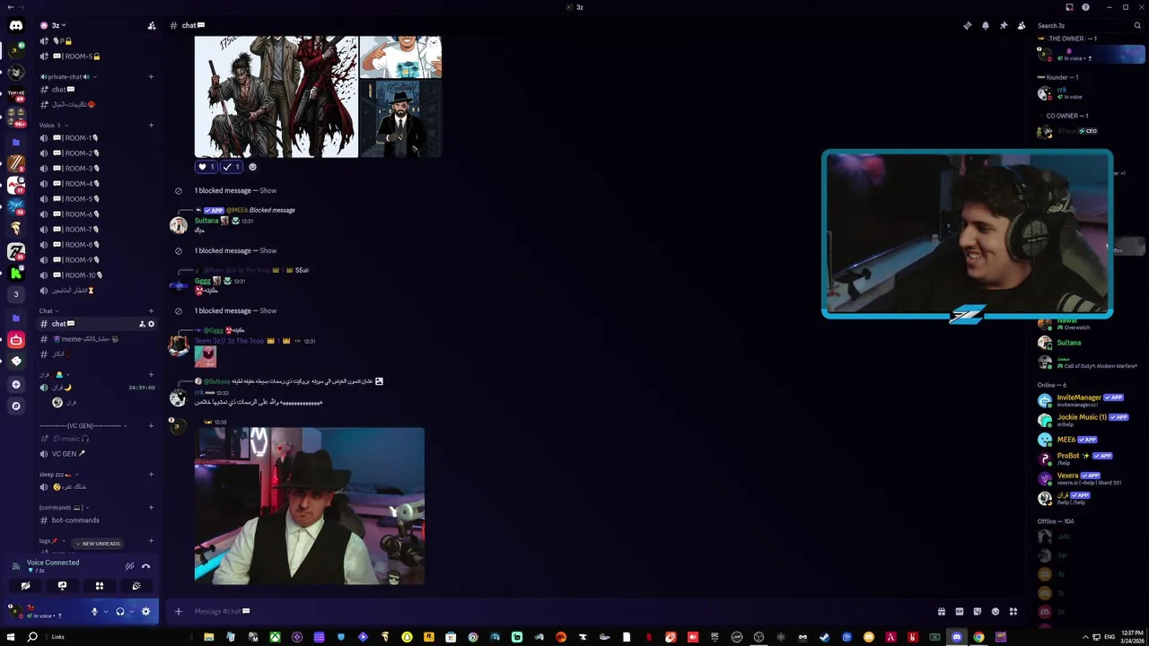Create invite for the chat channel
The image size is (1149, 646).
click(x=142, y=323)
